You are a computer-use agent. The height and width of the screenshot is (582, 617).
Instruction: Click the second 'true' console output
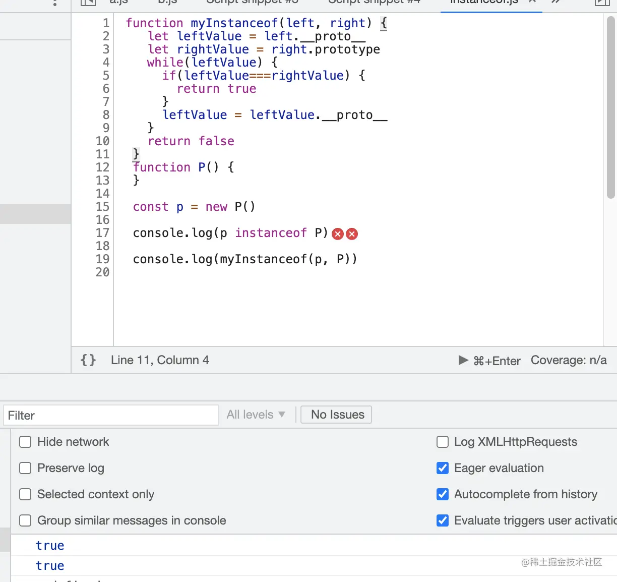[x=50, y=566]
